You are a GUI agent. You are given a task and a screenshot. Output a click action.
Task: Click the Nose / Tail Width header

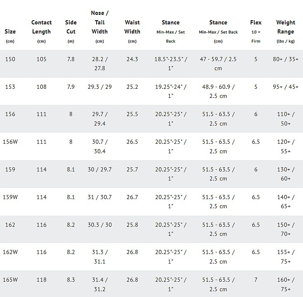pyautogui.click(x=99, y=22)
